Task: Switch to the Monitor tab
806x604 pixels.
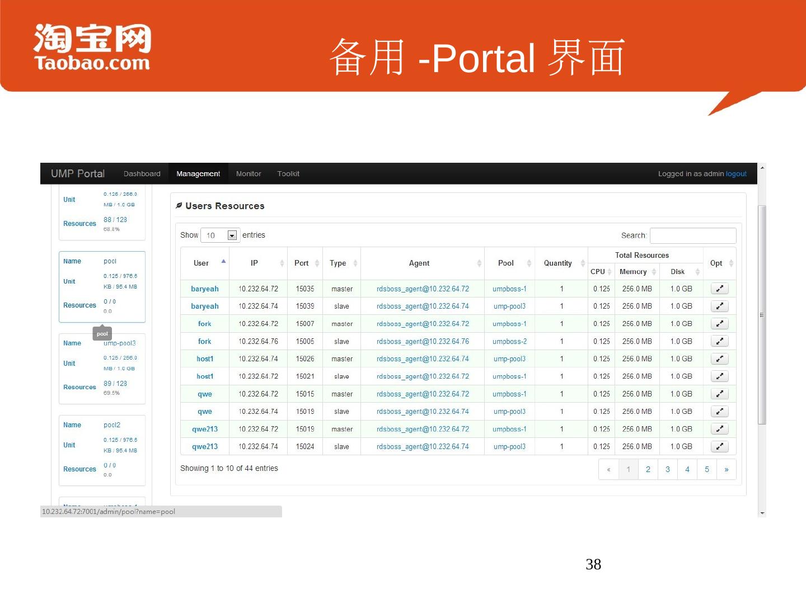Action: pos(249,174)
